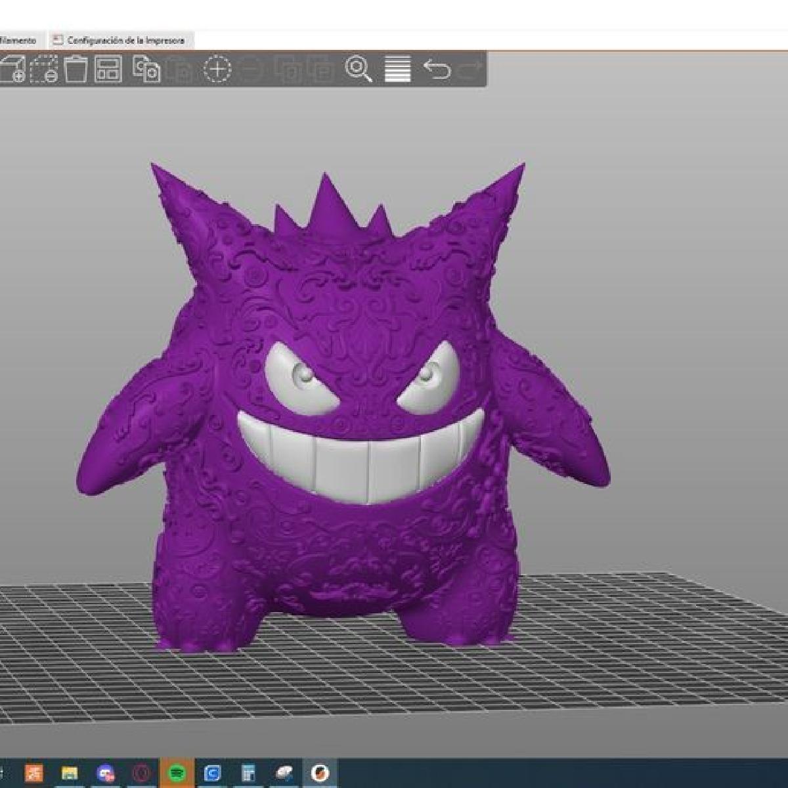Open the Search magnifier tool
The height and width of the screenshot is (788, 788).
359,69
